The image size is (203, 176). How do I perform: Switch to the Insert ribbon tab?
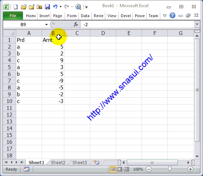(x=44, y=16)
